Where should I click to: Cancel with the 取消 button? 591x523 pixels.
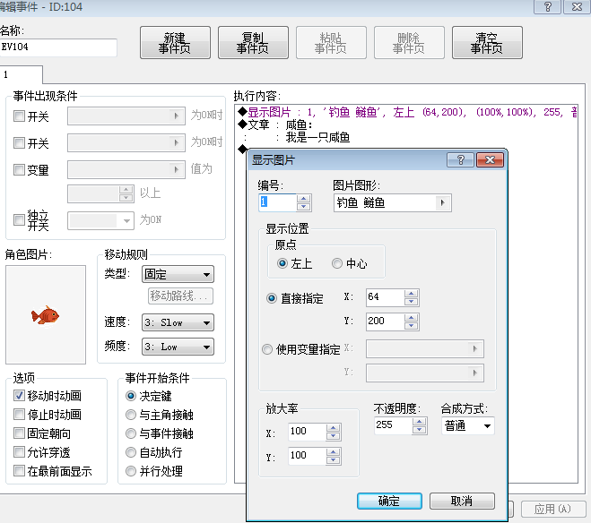[x=462, y=501]
